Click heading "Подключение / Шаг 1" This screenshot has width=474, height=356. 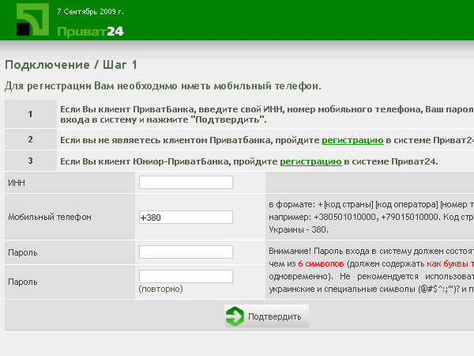[x=71, y=65]
